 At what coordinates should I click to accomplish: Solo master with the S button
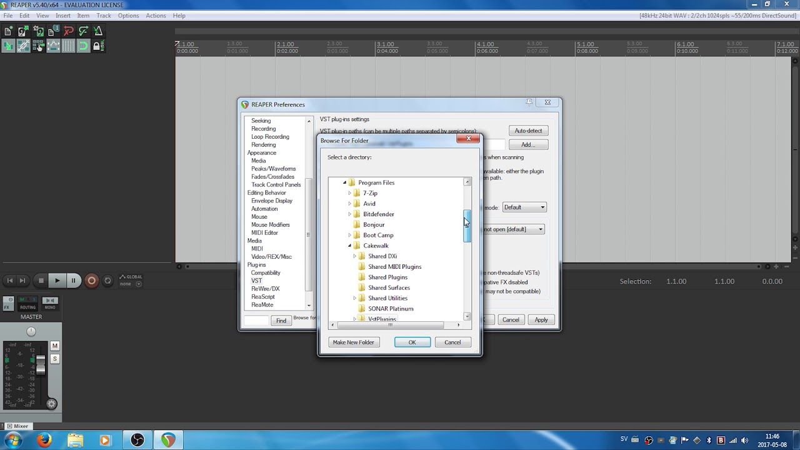click(x=54, y=359)
